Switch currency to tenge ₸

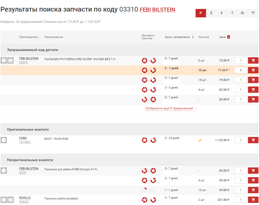[x=253, y=13]
